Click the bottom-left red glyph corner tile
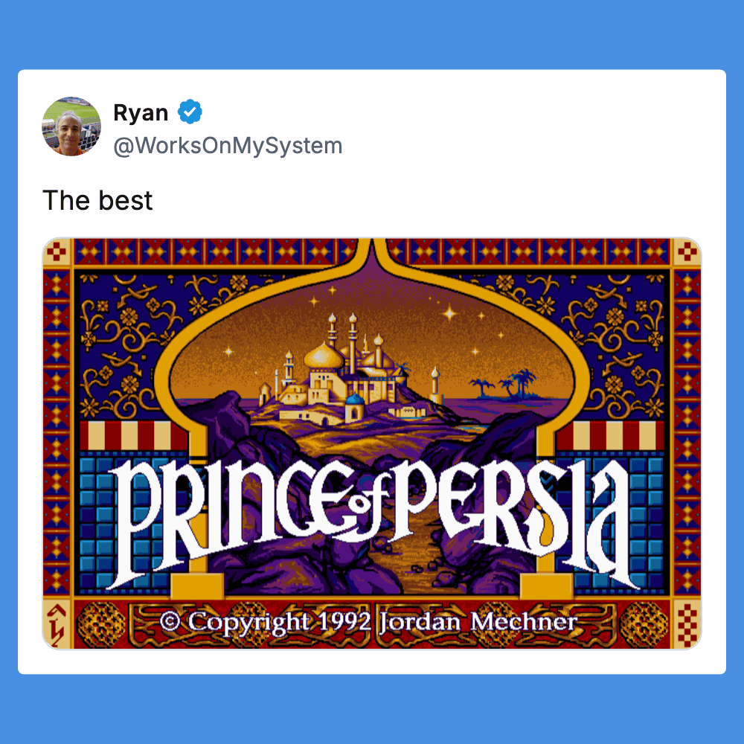744x744 pixels. click(x=57, y=625)
